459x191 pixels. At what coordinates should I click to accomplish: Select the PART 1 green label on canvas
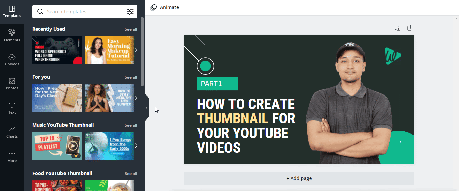tap(217, 84)
